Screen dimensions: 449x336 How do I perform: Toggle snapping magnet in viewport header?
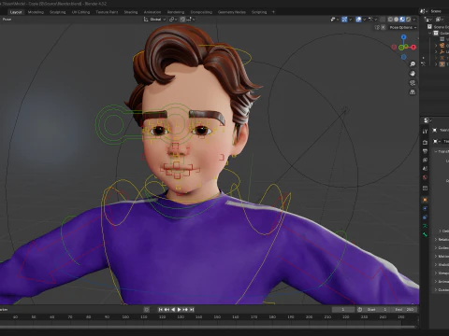(182, 20)
